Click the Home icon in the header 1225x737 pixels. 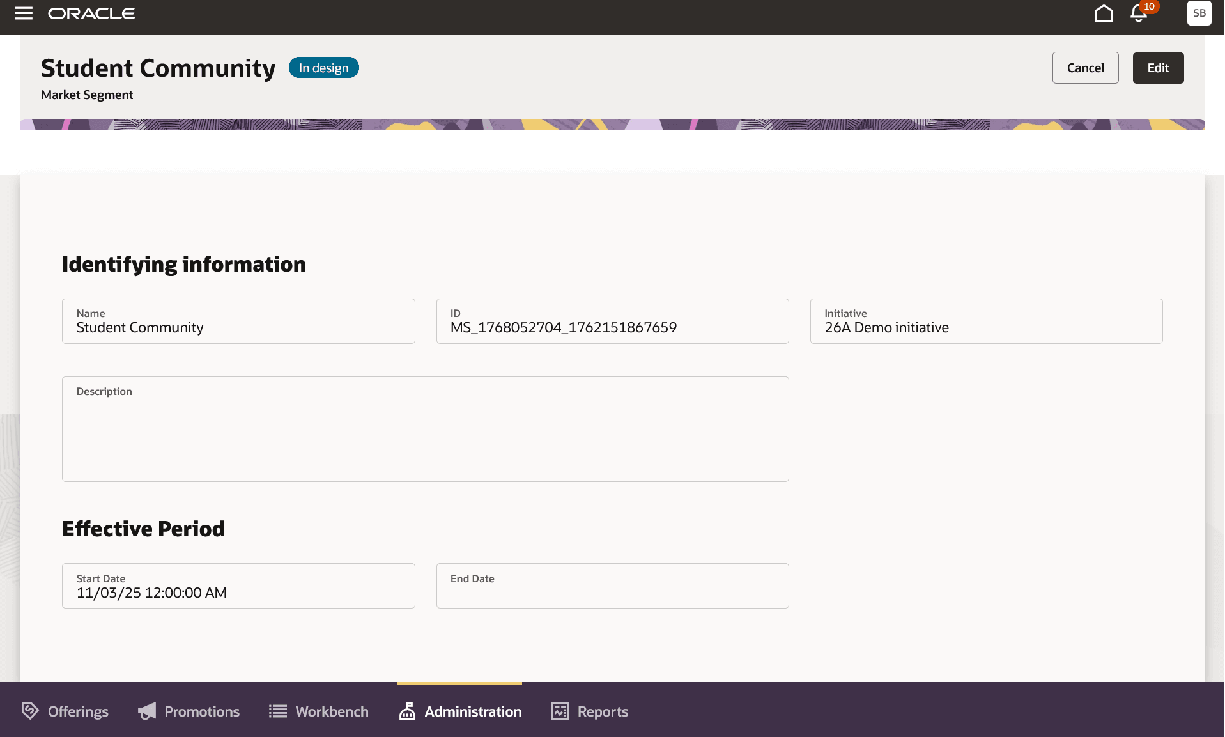coord(1104,13)
